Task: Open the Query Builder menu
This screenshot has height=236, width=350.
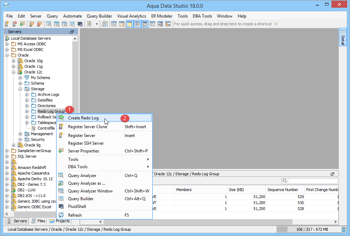Action: coord(99,16)
